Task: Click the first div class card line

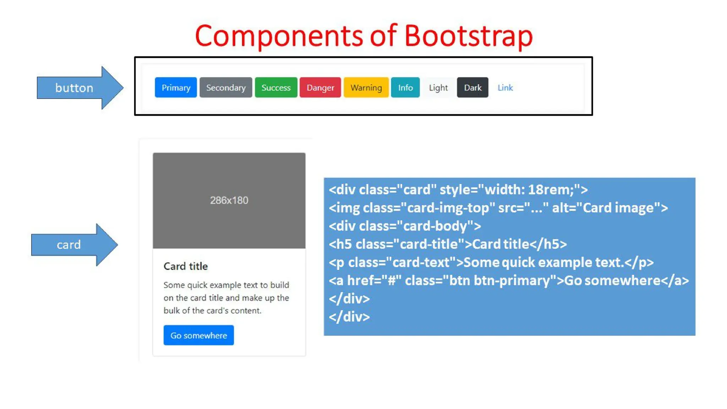Action: pos(458,190)
